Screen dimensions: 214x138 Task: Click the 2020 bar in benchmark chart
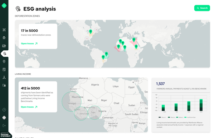click(x=163, y=108)
